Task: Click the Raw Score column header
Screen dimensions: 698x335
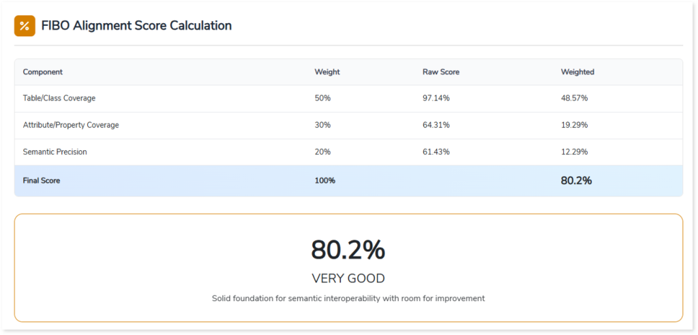Action: [440, 72]
